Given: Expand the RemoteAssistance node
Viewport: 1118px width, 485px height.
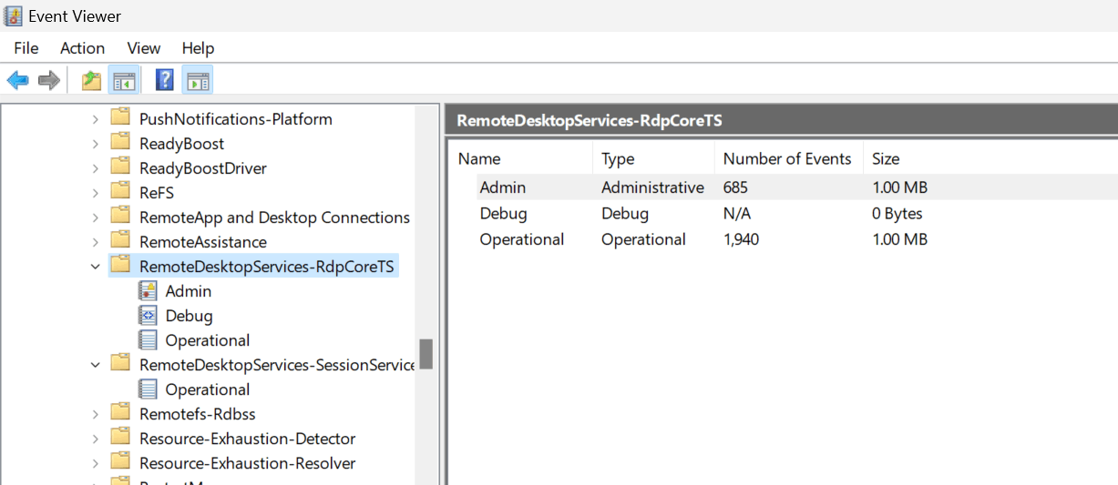Looking at the screenshot, I should [96, 242].
